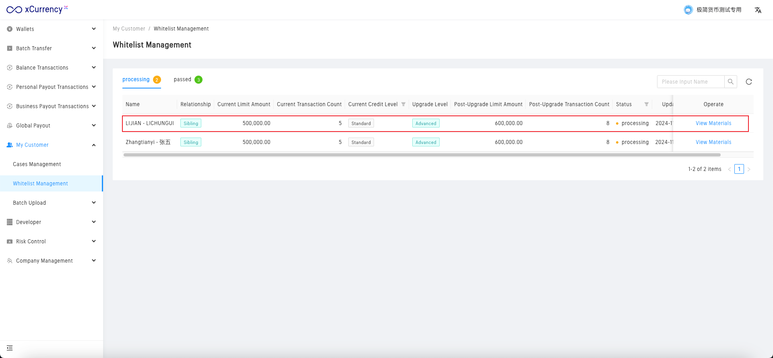Click the Post-Upgrade Limit Amount column header
Screen dimensions: 773x358
tap(488, 104)
